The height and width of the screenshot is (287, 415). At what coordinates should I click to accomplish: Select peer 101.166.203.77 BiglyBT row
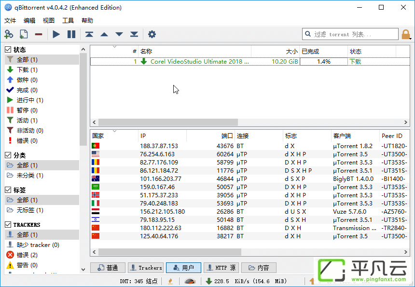coord(250,178)
